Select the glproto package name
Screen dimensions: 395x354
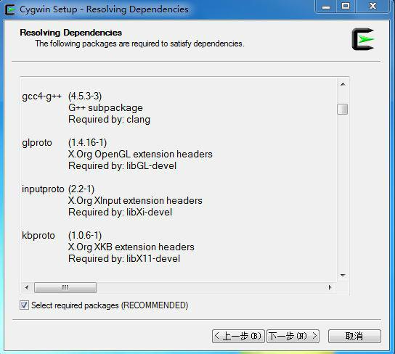[37, 143]
